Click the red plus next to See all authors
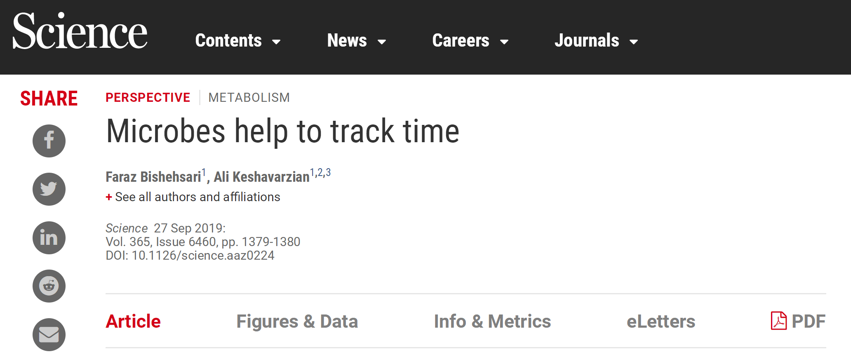Screen dimensions: 851x359 (x=109, y=197)
